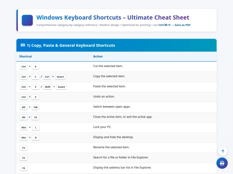
Task: Click the Alt-row F4 key in the close active item row
Action: (x=35, y=117)
